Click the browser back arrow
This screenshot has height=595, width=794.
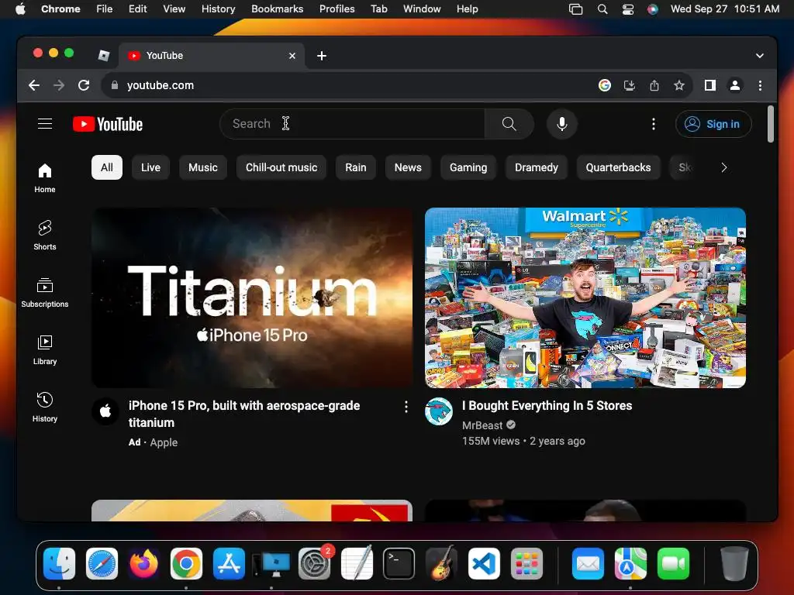[x=34, y=85]
